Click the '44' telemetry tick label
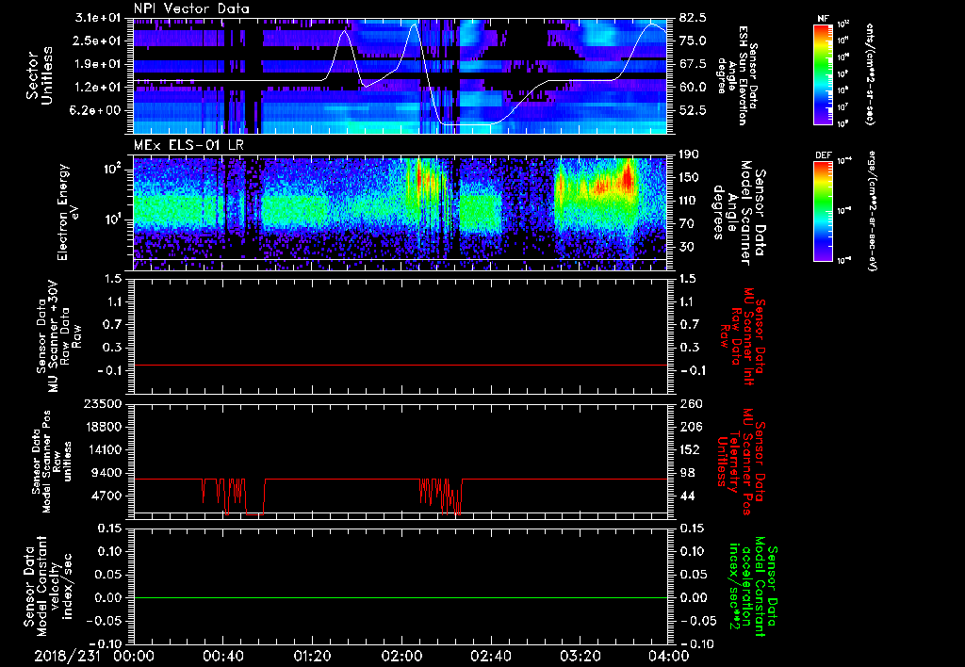 pos(686,496)
